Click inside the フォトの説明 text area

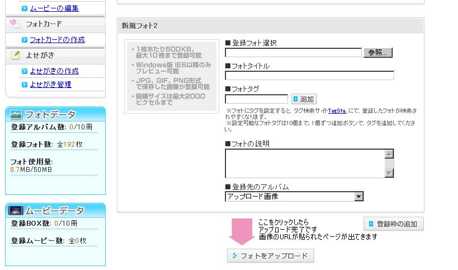coord(305,163)
